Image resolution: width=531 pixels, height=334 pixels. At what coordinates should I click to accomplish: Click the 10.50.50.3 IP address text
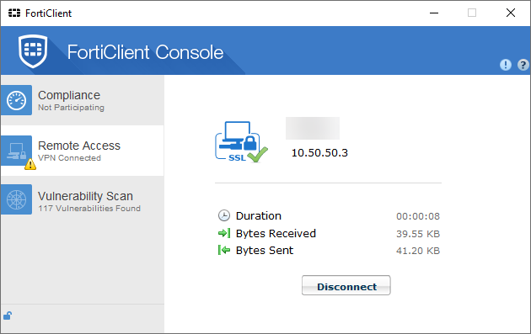(319, 153)
